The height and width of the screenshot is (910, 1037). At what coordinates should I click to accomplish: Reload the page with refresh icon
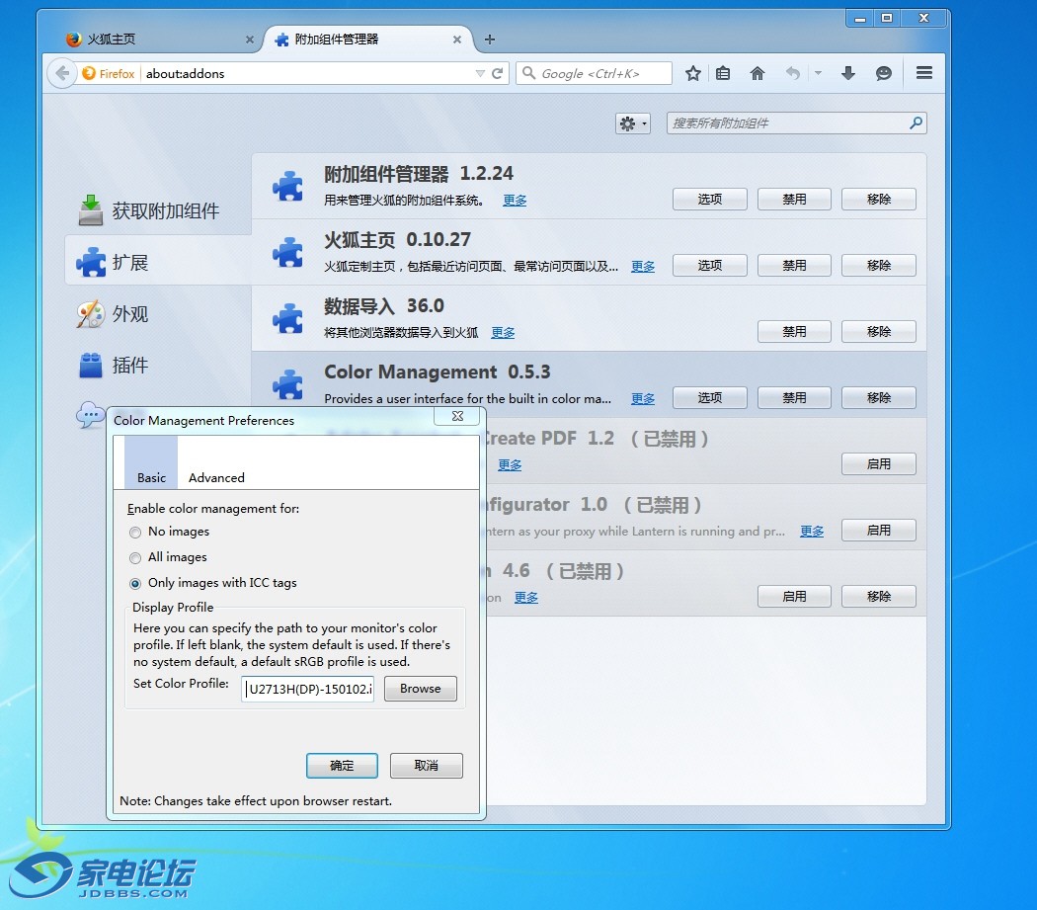[498, 73]
